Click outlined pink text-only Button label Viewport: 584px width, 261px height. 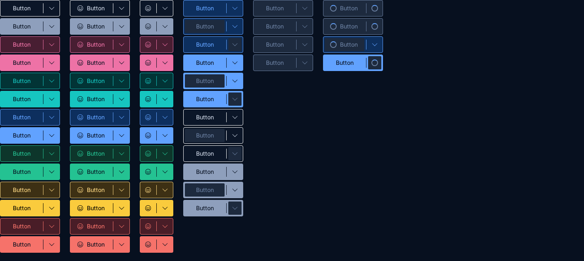click(x=22, y=45)
